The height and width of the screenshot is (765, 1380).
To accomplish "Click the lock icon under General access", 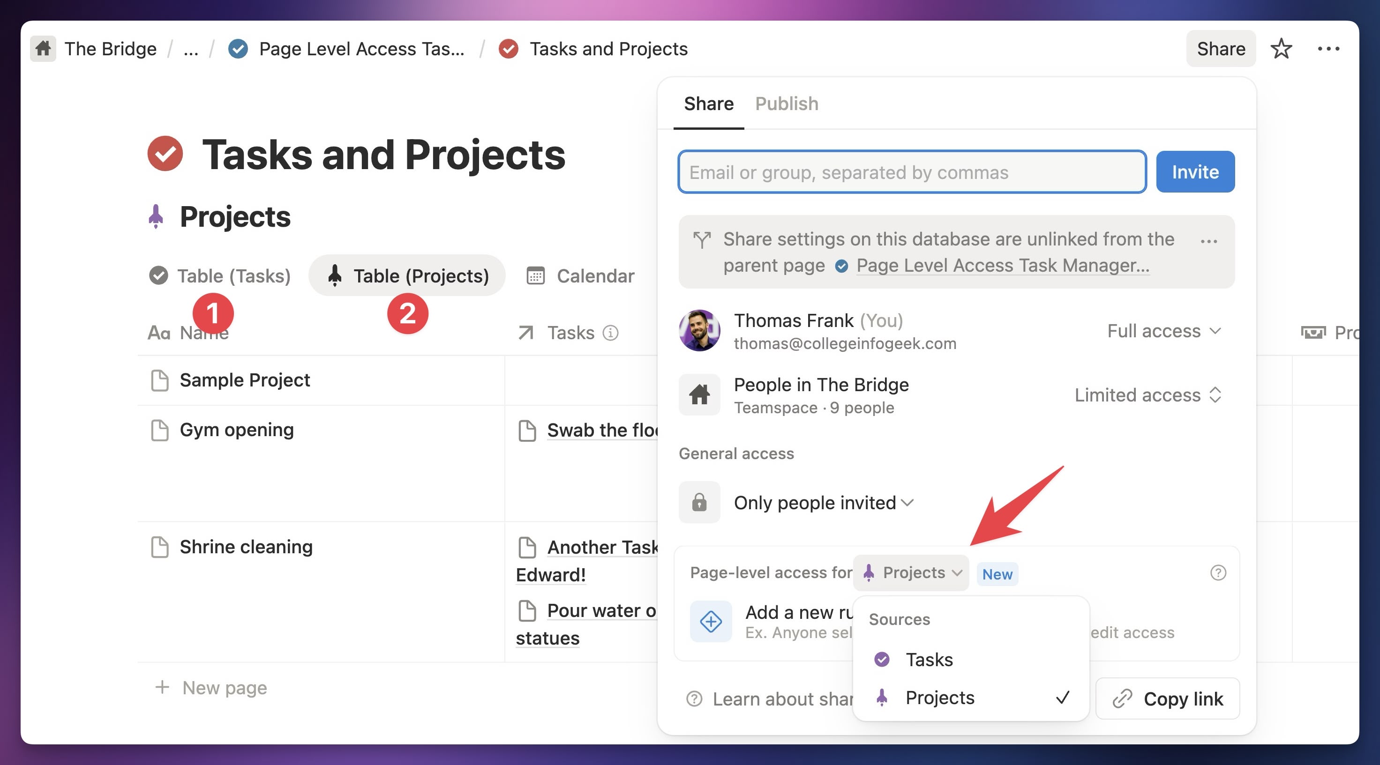I will pyautogui.click(x=699, y=503).
